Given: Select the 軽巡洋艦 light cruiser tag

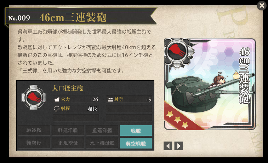Looking at the screenshot, I should (68, 130).
